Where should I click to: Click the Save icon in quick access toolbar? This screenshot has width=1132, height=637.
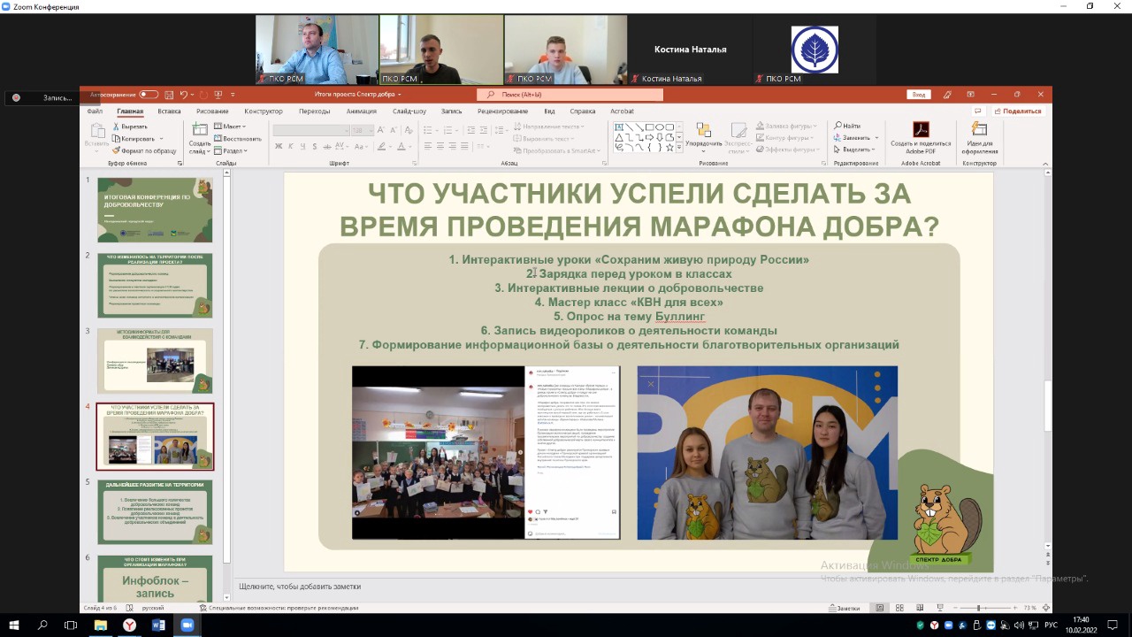click(168, 95)
